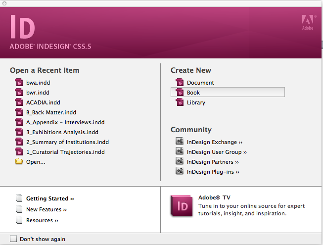Click the yellow folder icon beside Open...
Screen dimensions: 323x245
[x=19, y=161]
